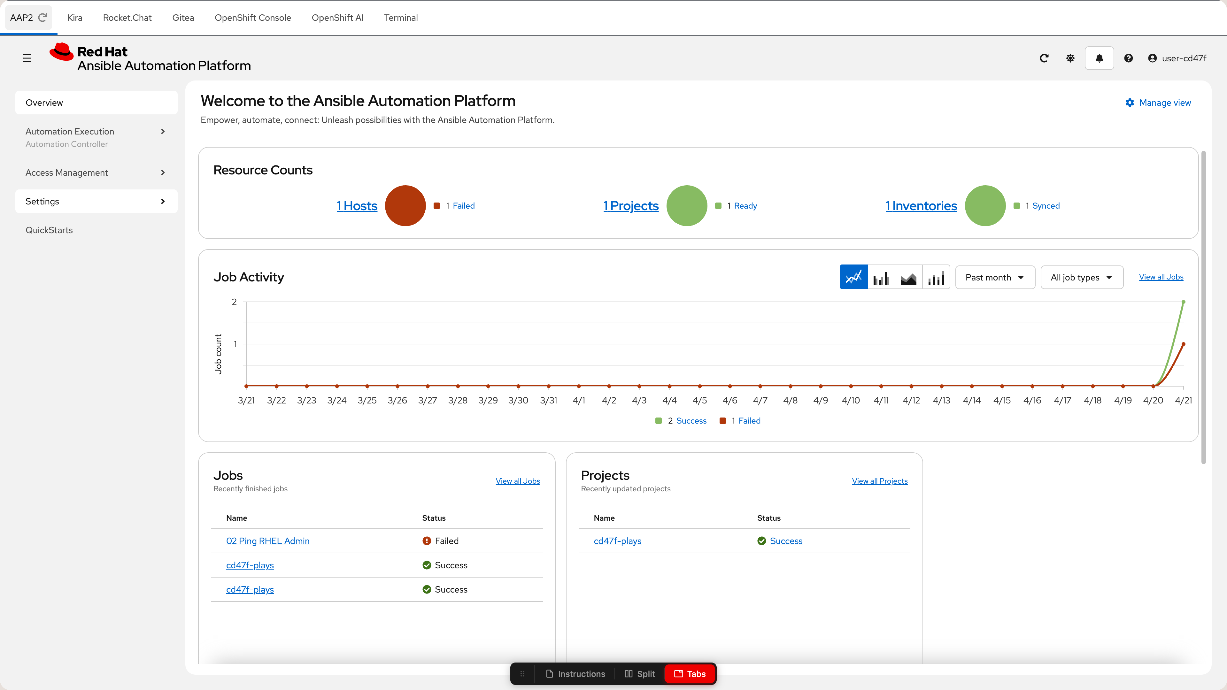1227x690 pixels.
Task: Open the cd47f-plays project link
Action: (617, 541)
